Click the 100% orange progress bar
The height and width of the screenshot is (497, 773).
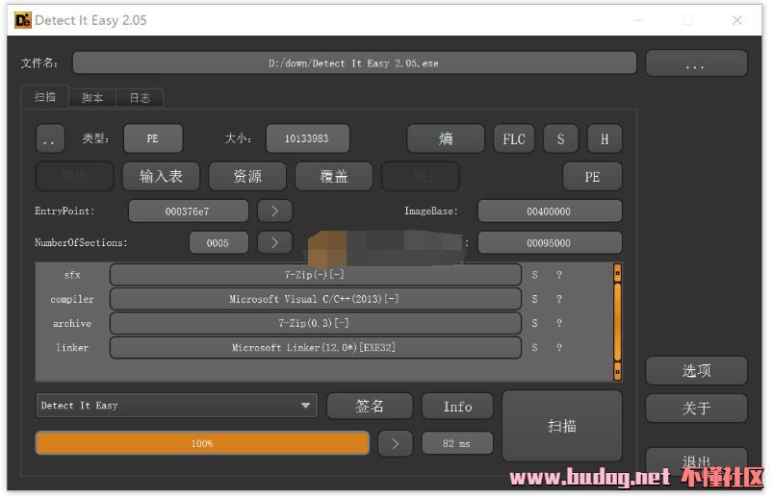point(202,443)
